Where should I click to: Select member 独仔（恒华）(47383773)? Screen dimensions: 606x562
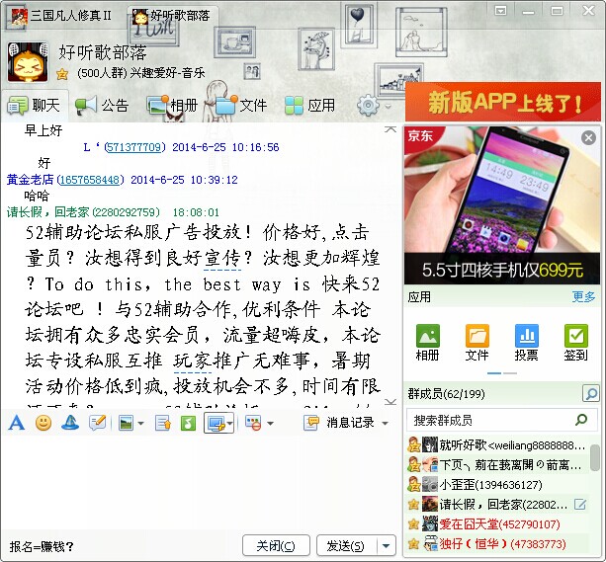pyautogui.click(x=496, y=544)
